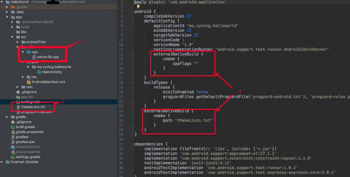Expand the androidTest folder arrow
350x177 pixels.
17,42
